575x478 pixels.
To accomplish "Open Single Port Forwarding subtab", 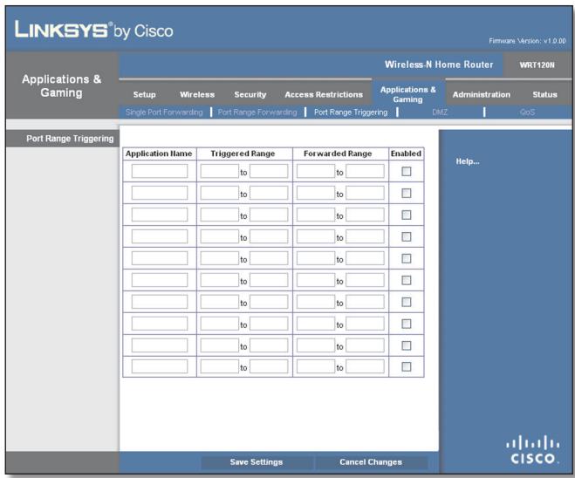I will [x=164, y=113].
